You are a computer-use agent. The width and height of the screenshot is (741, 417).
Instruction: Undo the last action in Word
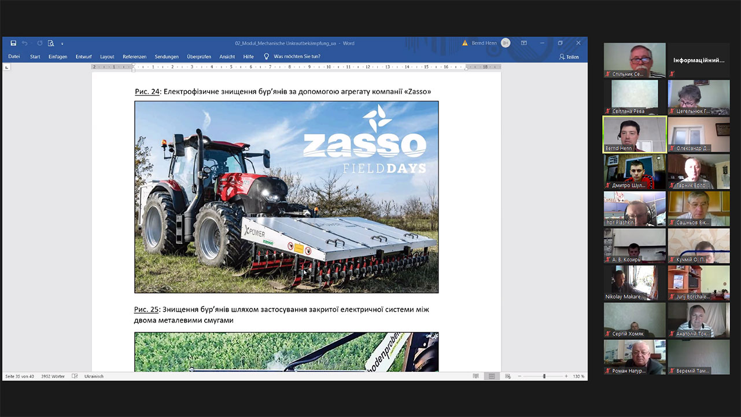pos(25,43)
